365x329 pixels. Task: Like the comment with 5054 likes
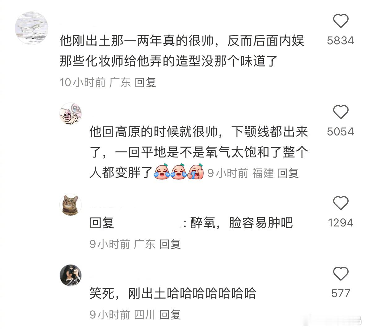coord(341,112)
